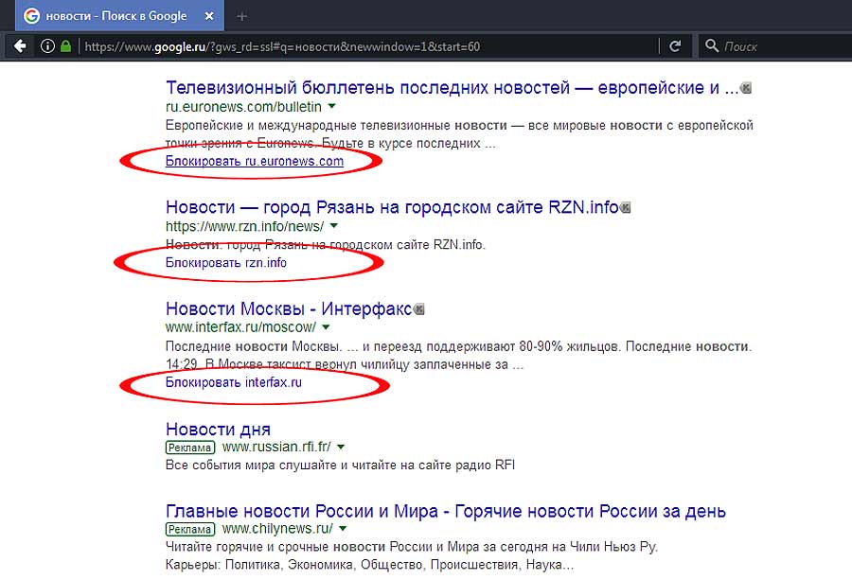Click the Реклама badge beside www.russian.rfi.fr
Image resolution: width=852 pixels, height=580 pixels.
tap(190, 448)
